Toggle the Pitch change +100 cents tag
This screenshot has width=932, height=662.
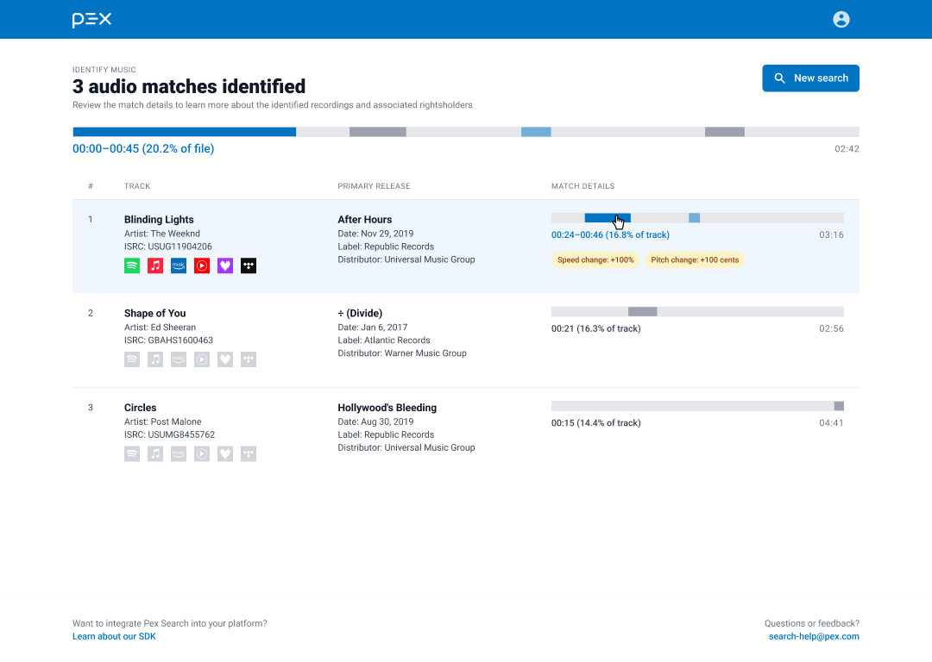point(695,259)
